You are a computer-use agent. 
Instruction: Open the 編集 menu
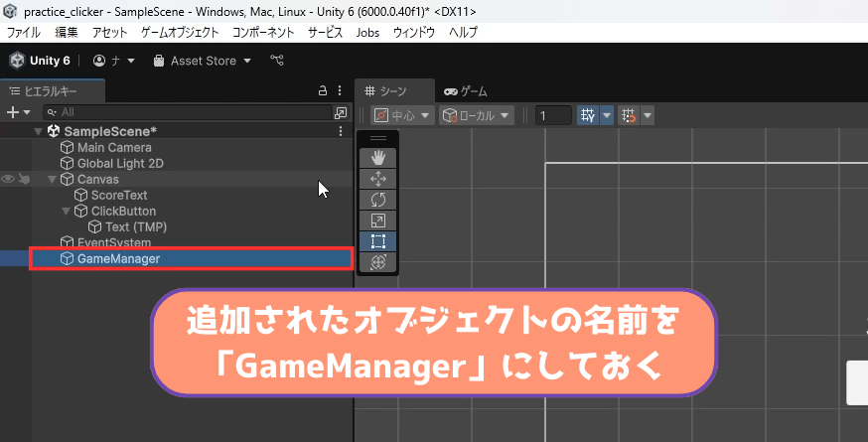pyautogui.click(x=67, y=32)
